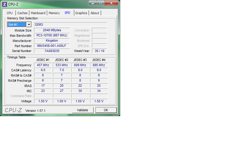Screen dimensions: 249x156
Task: Click the Version 1.57.1 label
Action: (x=35, y=111)
